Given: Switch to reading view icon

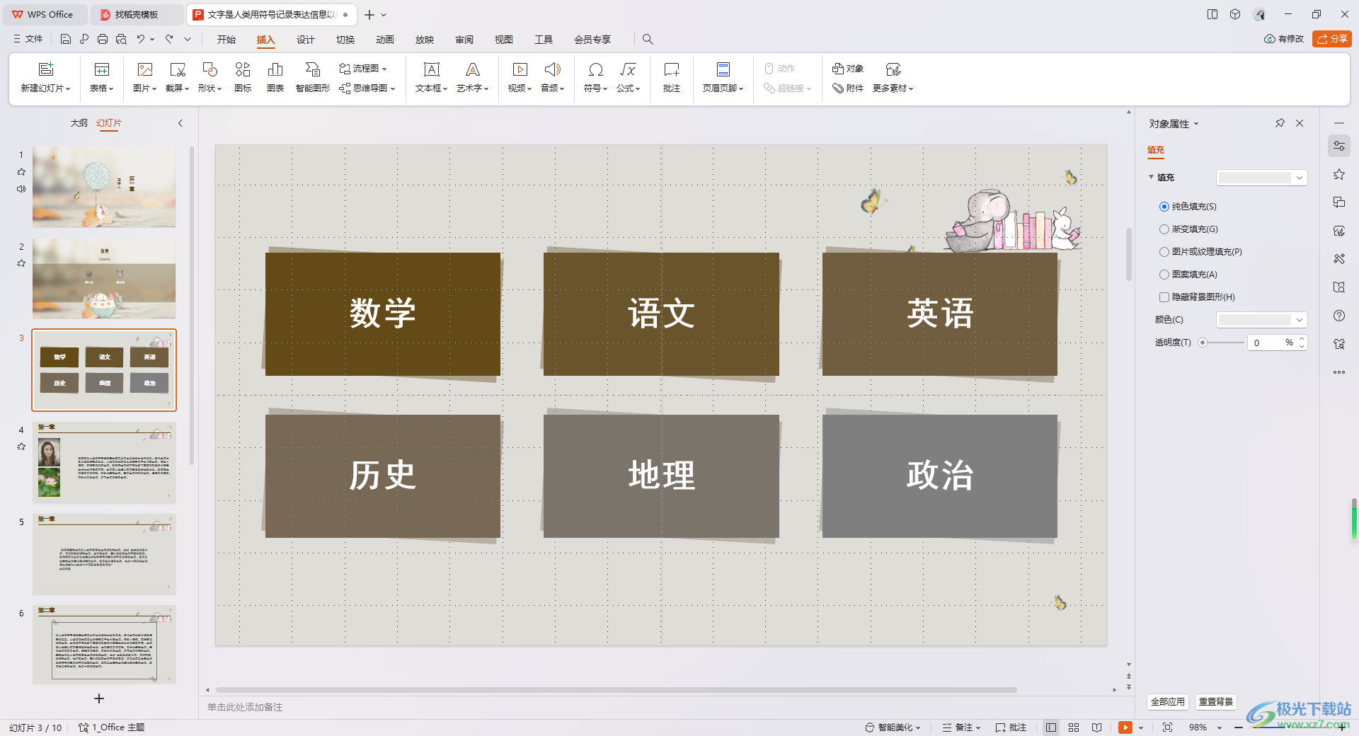Looking at the screenshot, I should pyautogui.click(x=1096, y=728).
